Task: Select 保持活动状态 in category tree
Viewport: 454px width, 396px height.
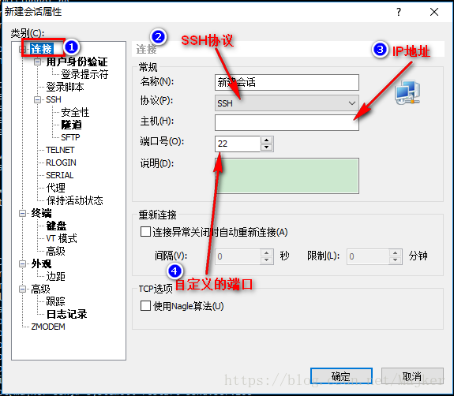Action: pos(74,200)
